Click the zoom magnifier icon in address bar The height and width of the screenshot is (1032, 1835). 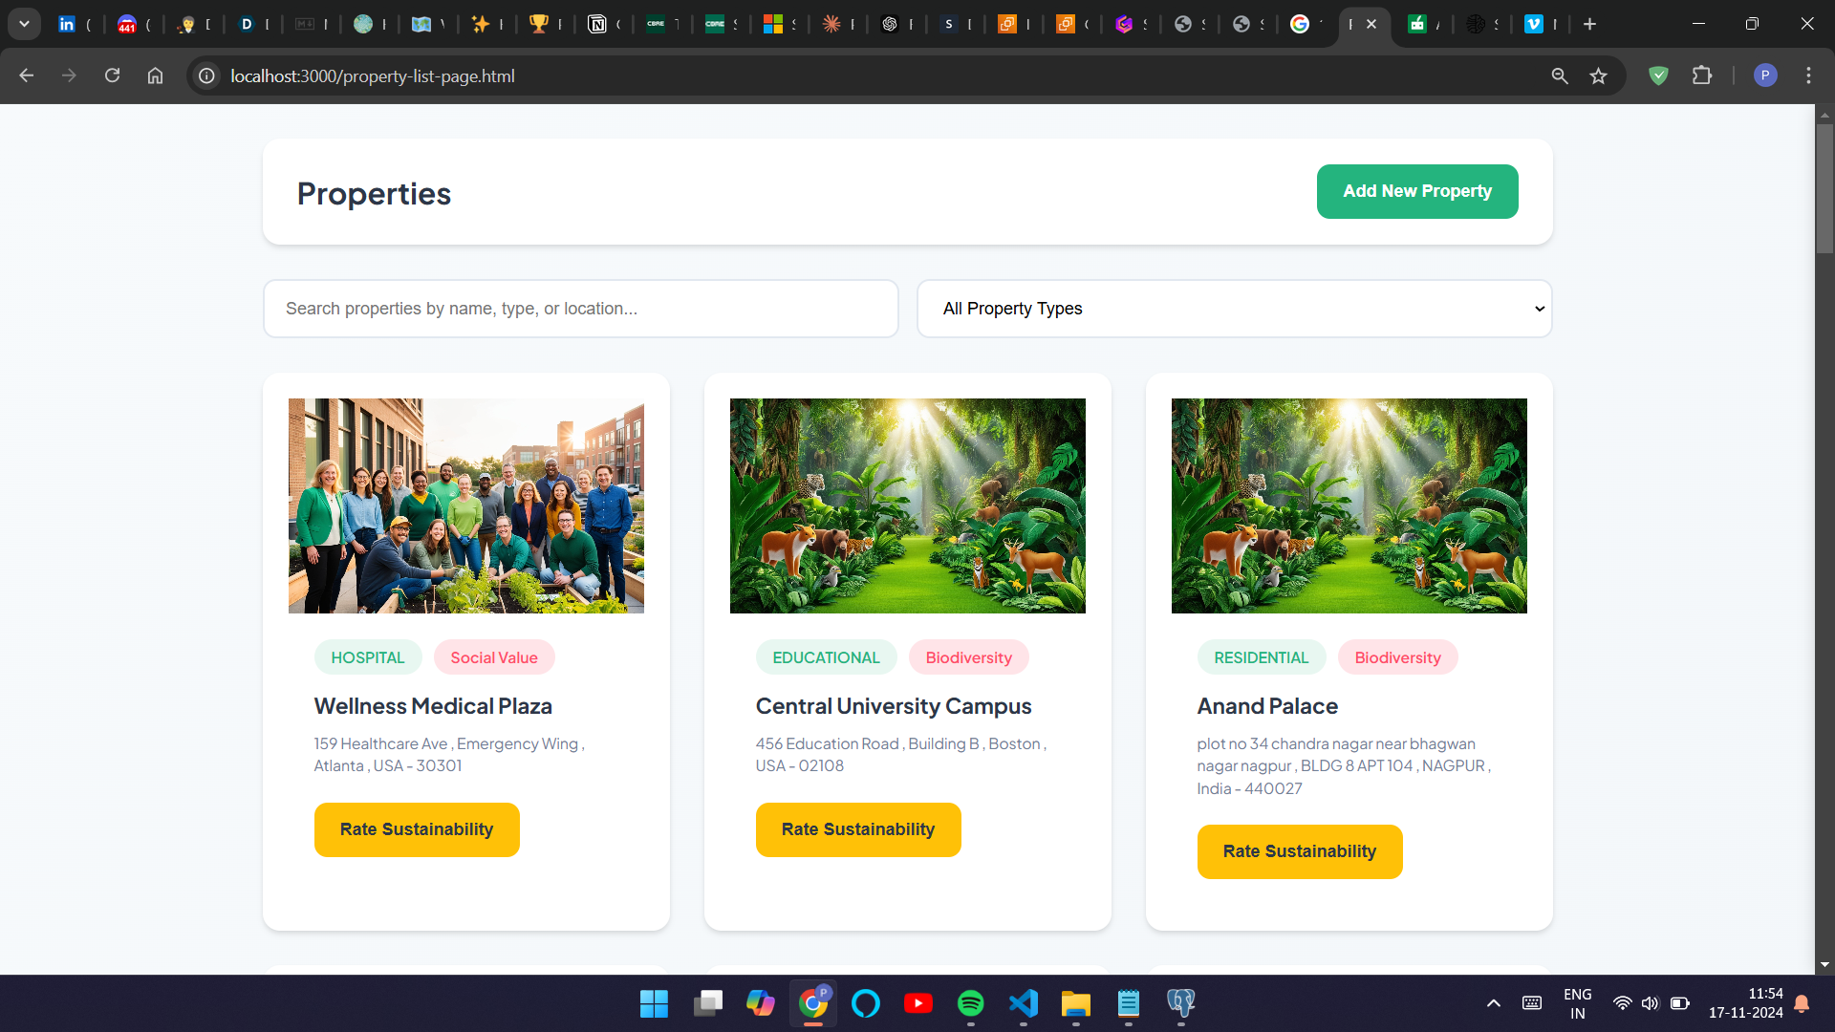point(1559,75)
